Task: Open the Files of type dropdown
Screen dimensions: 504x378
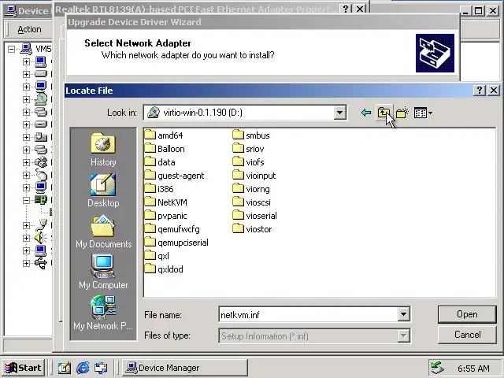Action: [x=403, y=336]
